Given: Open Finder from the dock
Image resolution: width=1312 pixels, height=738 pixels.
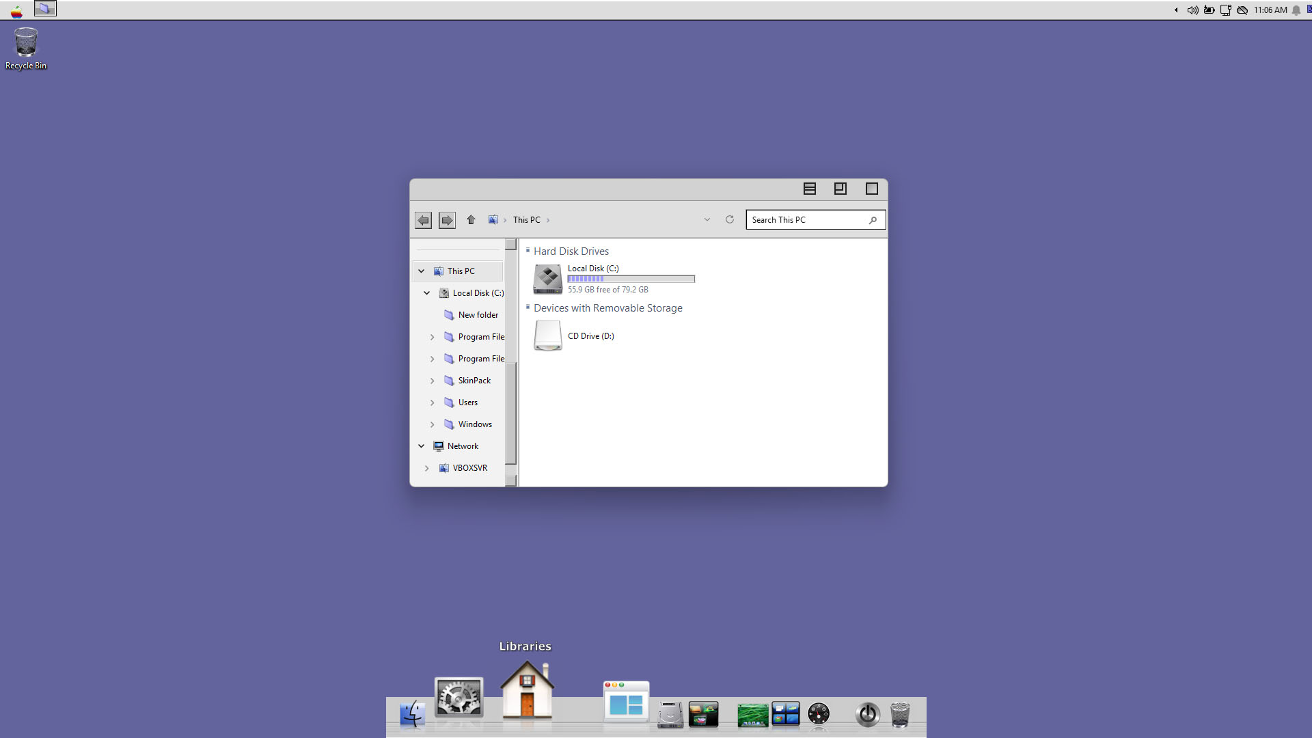Looking at the screenshot, I should pyautogui.click(x=412, y=715).
